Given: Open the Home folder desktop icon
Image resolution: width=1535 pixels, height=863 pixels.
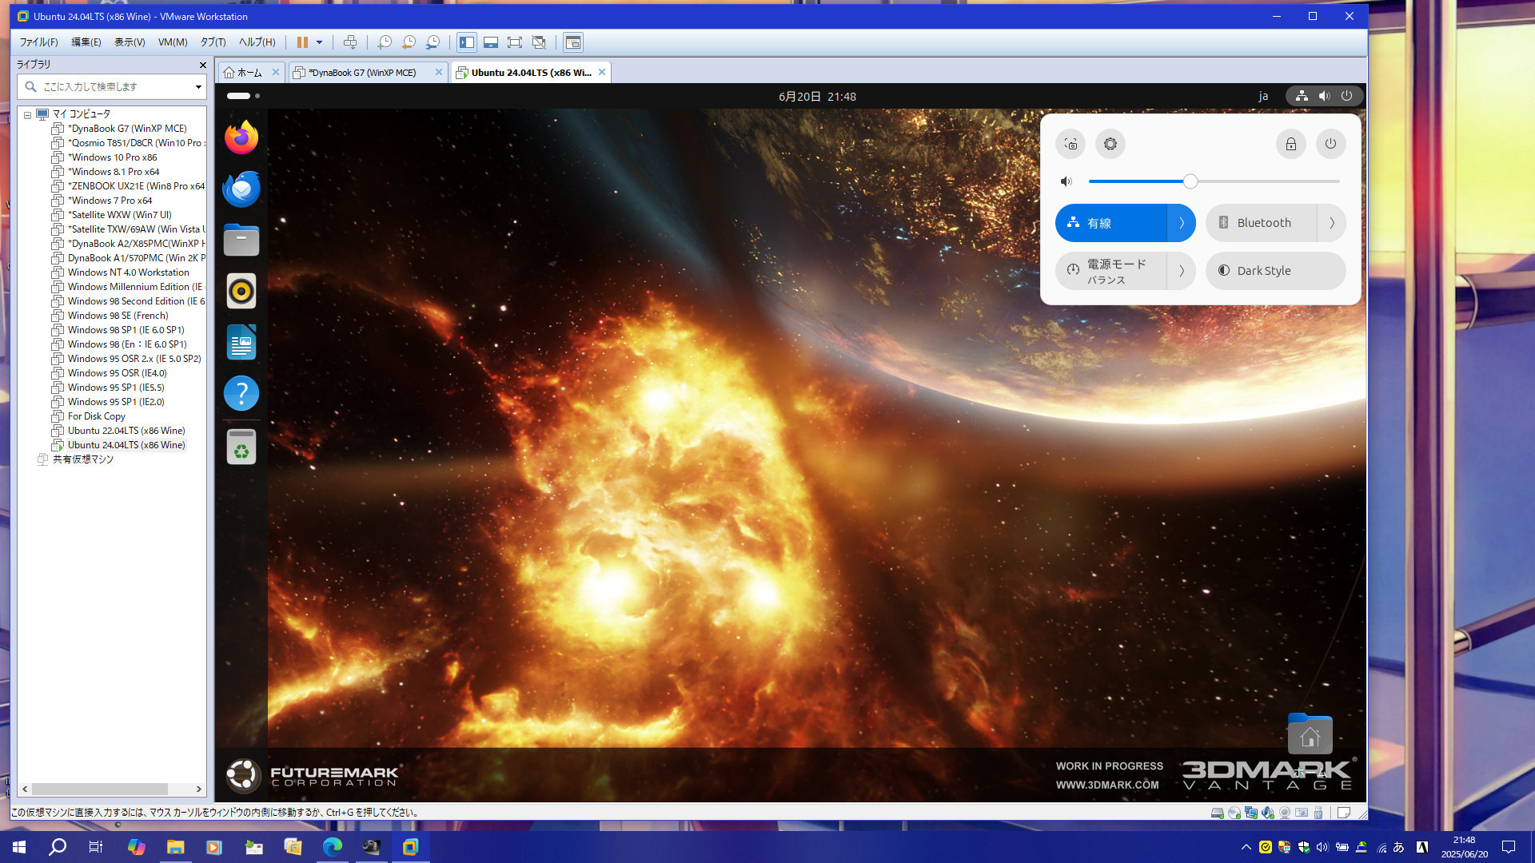Looking at the screenshot, I should coord(1310,734).
